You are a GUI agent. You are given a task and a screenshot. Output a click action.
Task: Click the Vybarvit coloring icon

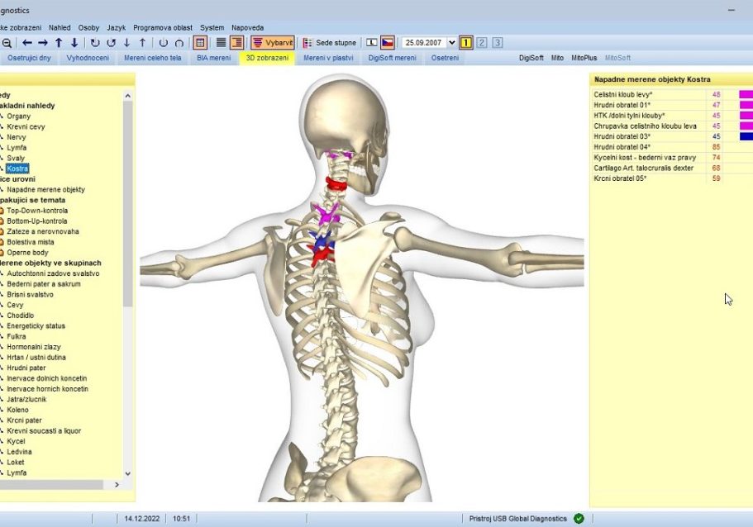click(x=272, y=43)
